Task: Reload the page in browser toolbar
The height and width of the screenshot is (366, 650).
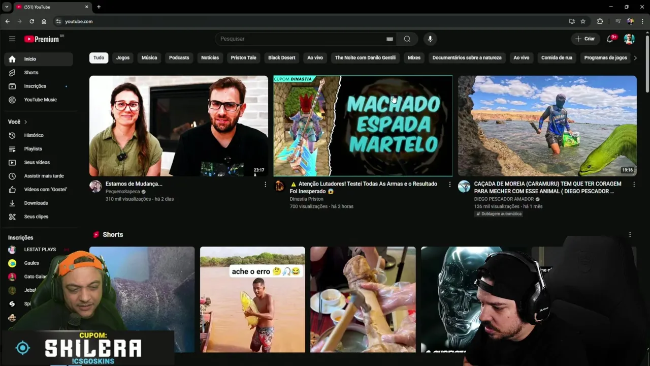Action: (31, 21)
